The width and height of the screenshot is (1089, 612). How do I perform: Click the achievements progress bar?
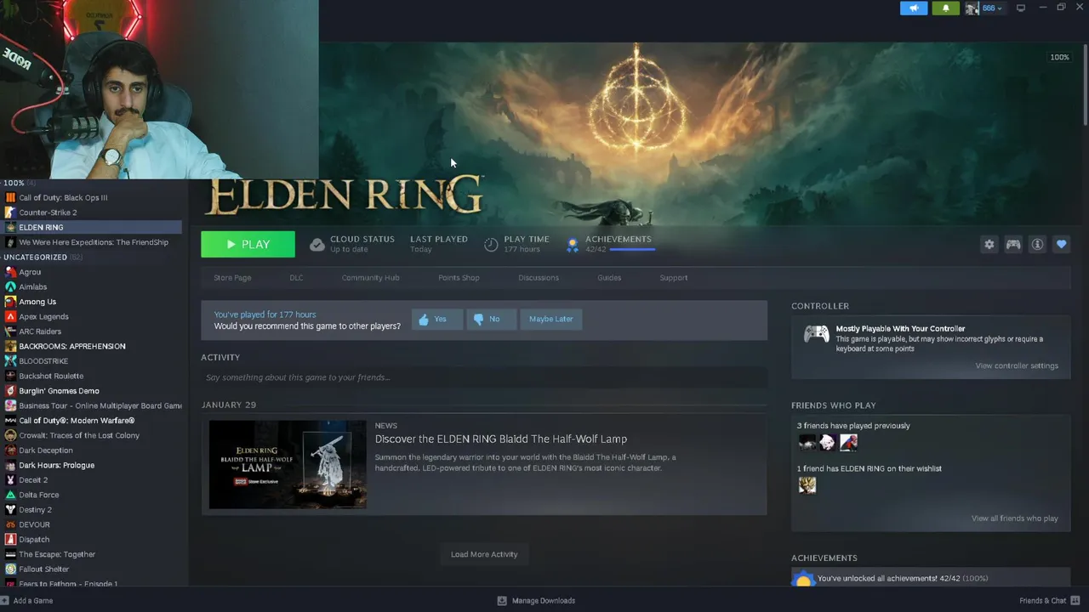(631, 249)
